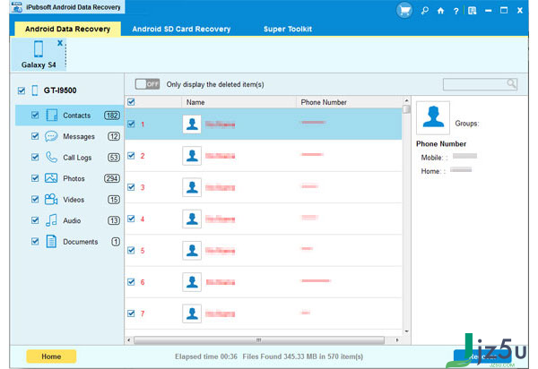Viewport: 538px width, 369px height.
Task: Click avatar of contact row 3
Action: [192, 187]
